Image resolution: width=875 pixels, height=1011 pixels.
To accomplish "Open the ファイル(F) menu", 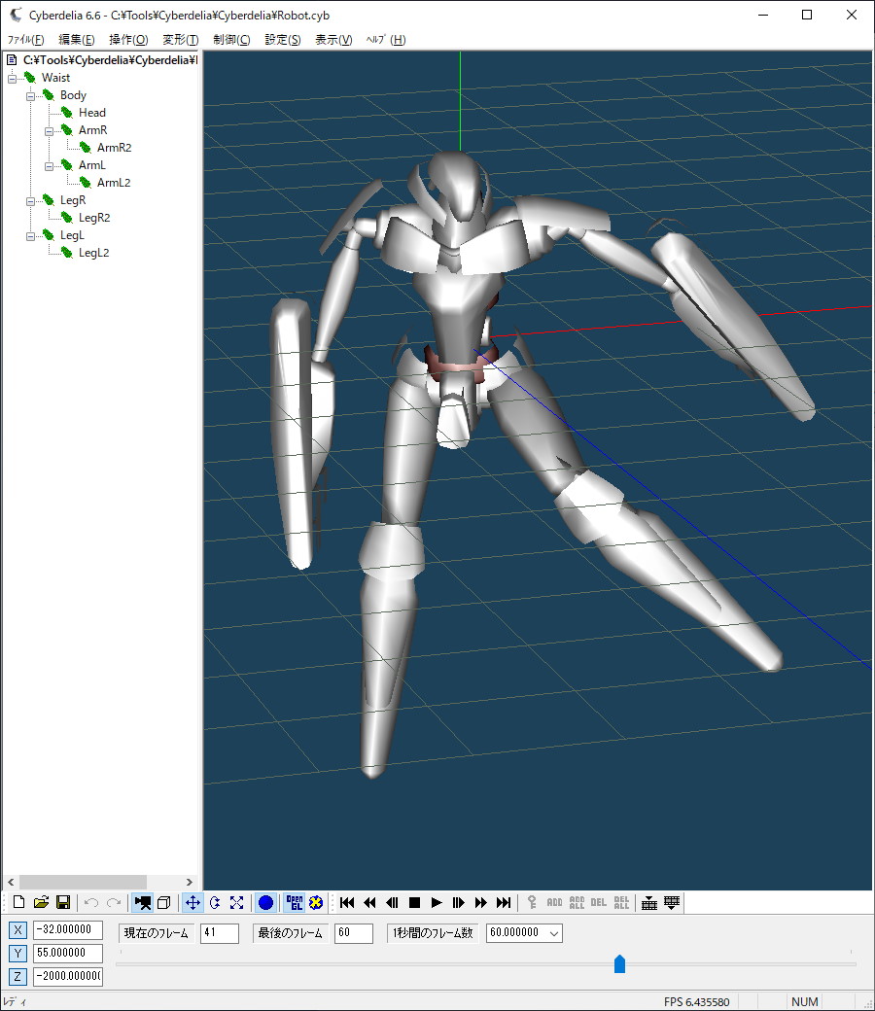I will pyautogui.click(x=26, y=40).
